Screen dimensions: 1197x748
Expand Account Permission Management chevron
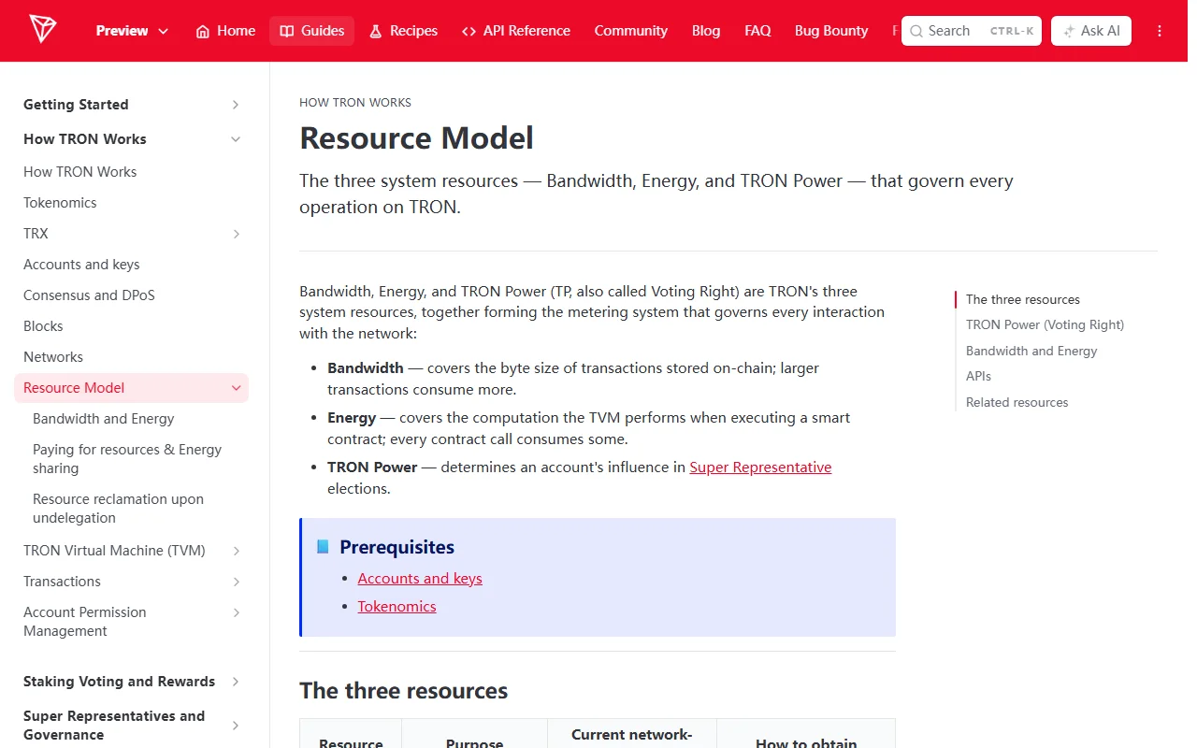pos(237,612)
